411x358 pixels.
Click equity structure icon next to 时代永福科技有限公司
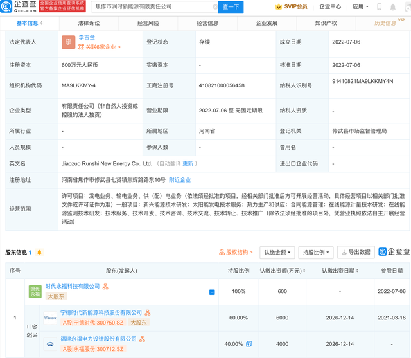click(x=106, y=286)
